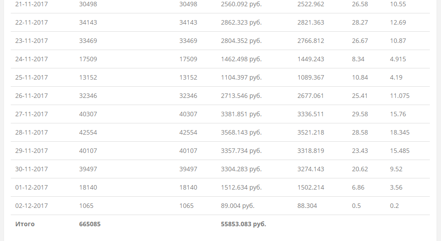Click the Итого total row label
Screen dimensions: 441x241
click(x=25, y=224)
